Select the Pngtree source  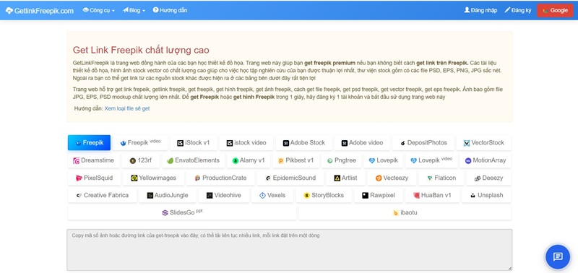[x=341, y=160]
